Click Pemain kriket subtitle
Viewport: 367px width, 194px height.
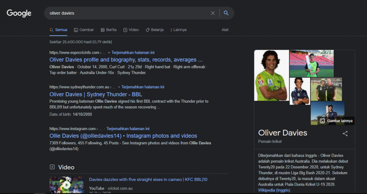270,141
